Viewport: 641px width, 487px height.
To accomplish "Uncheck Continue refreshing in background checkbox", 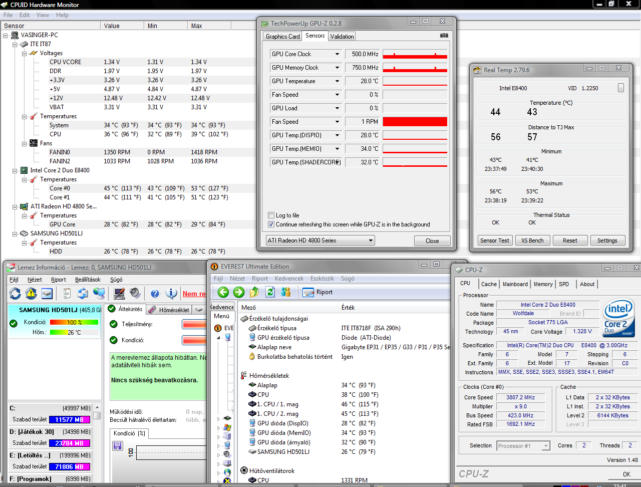I will click(x=271, y=224).
